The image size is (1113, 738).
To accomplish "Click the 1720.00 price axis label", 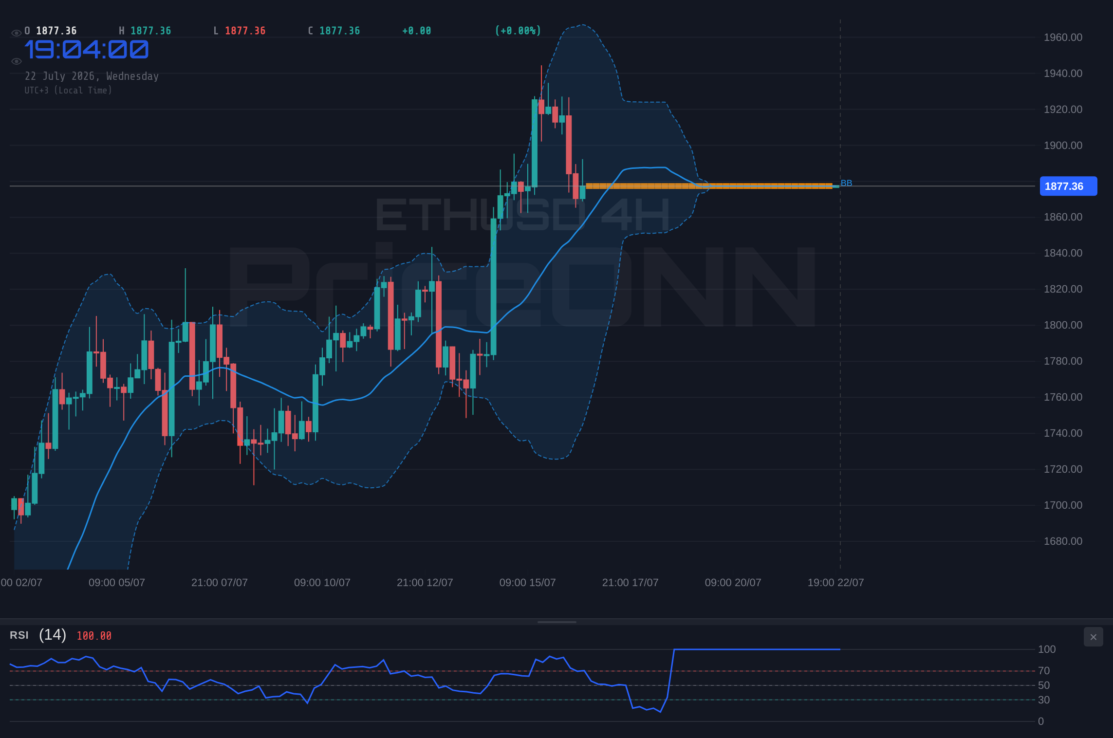I will tap(1063, 469).
